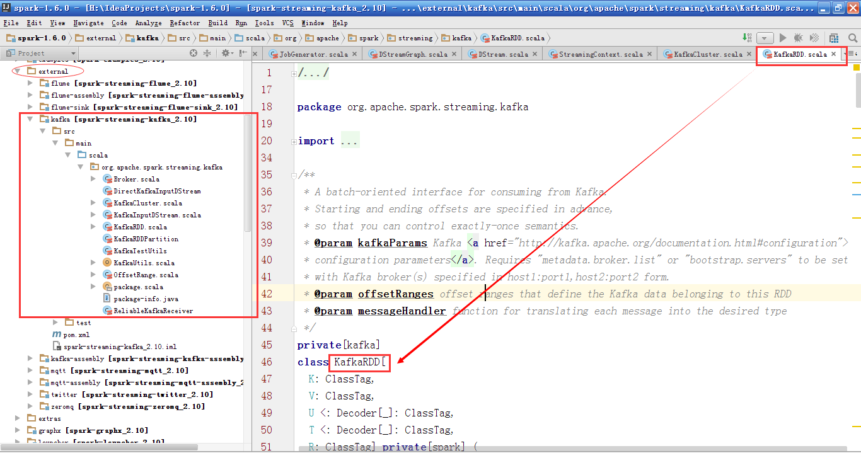Open the Refactor menu
Viewport: 861px width, 453px height.
click(x=185, y=23)
